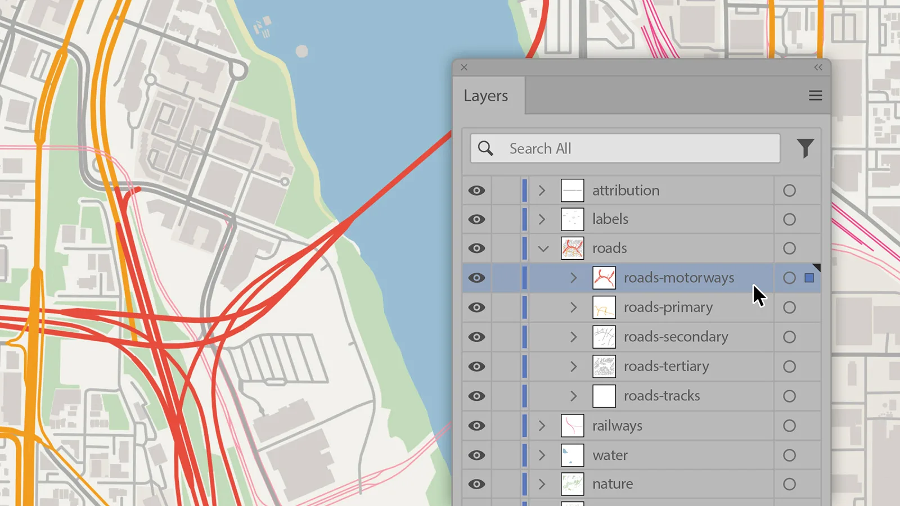Toggle visibility of roads layer
The image size is (900, 506).
click(x=476, y=249)
